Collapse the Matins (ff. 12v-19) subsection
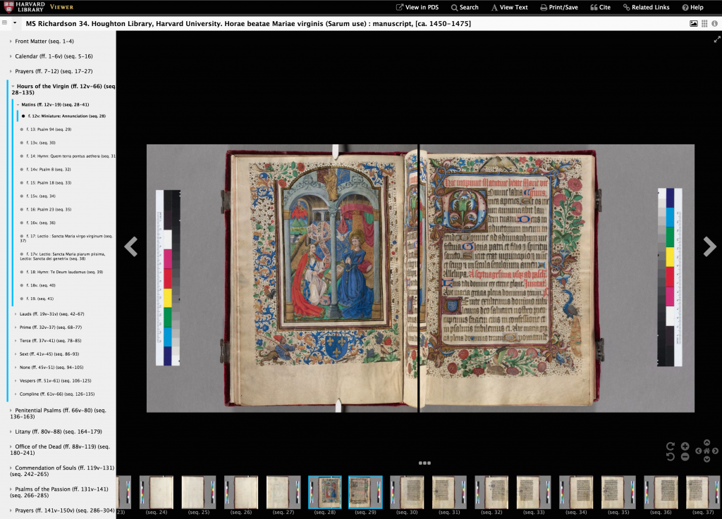The image size is (722, 519). click(18, 105)
